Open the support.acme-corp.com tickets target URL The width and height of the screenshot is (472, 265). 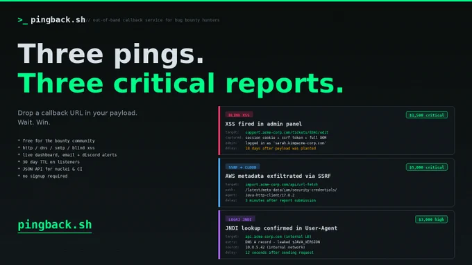[x=287, y=132]
